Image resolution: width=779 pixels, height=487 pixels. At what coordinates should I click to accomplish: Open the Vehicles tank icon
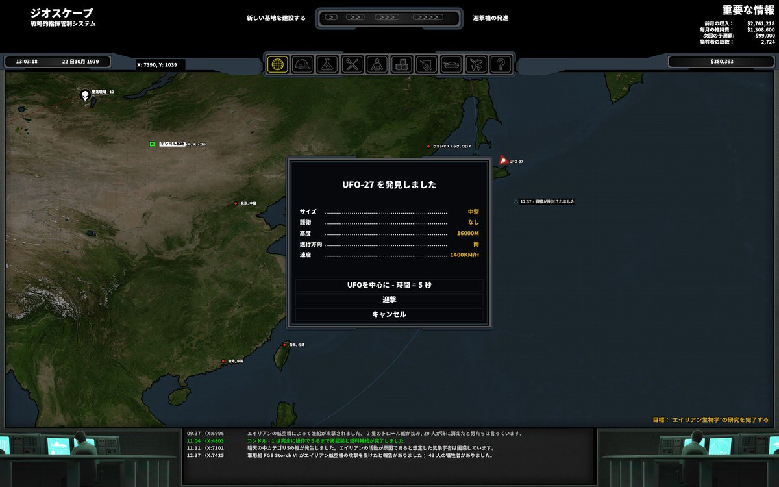click(451, 64)
